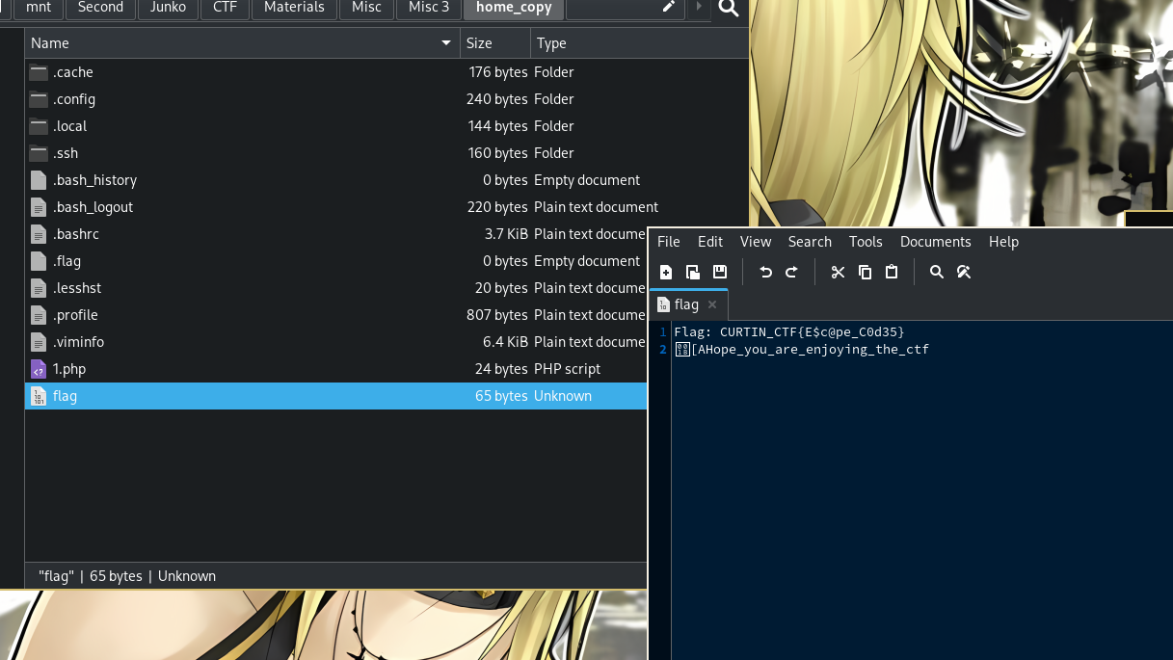The width and height of the screenshot is (1173, 660).
Task: Click the Name column sort arrow
Action: [x=446, y=43]
